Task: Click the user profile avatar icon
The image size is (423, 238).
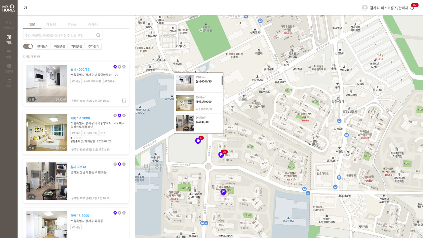Action: 365,8
